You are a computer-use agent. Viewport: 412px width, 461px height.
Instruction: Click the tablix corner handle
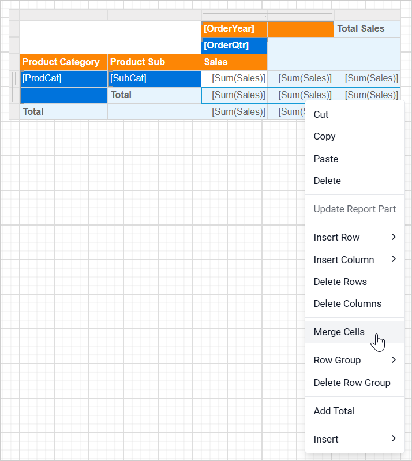point(14,15)
